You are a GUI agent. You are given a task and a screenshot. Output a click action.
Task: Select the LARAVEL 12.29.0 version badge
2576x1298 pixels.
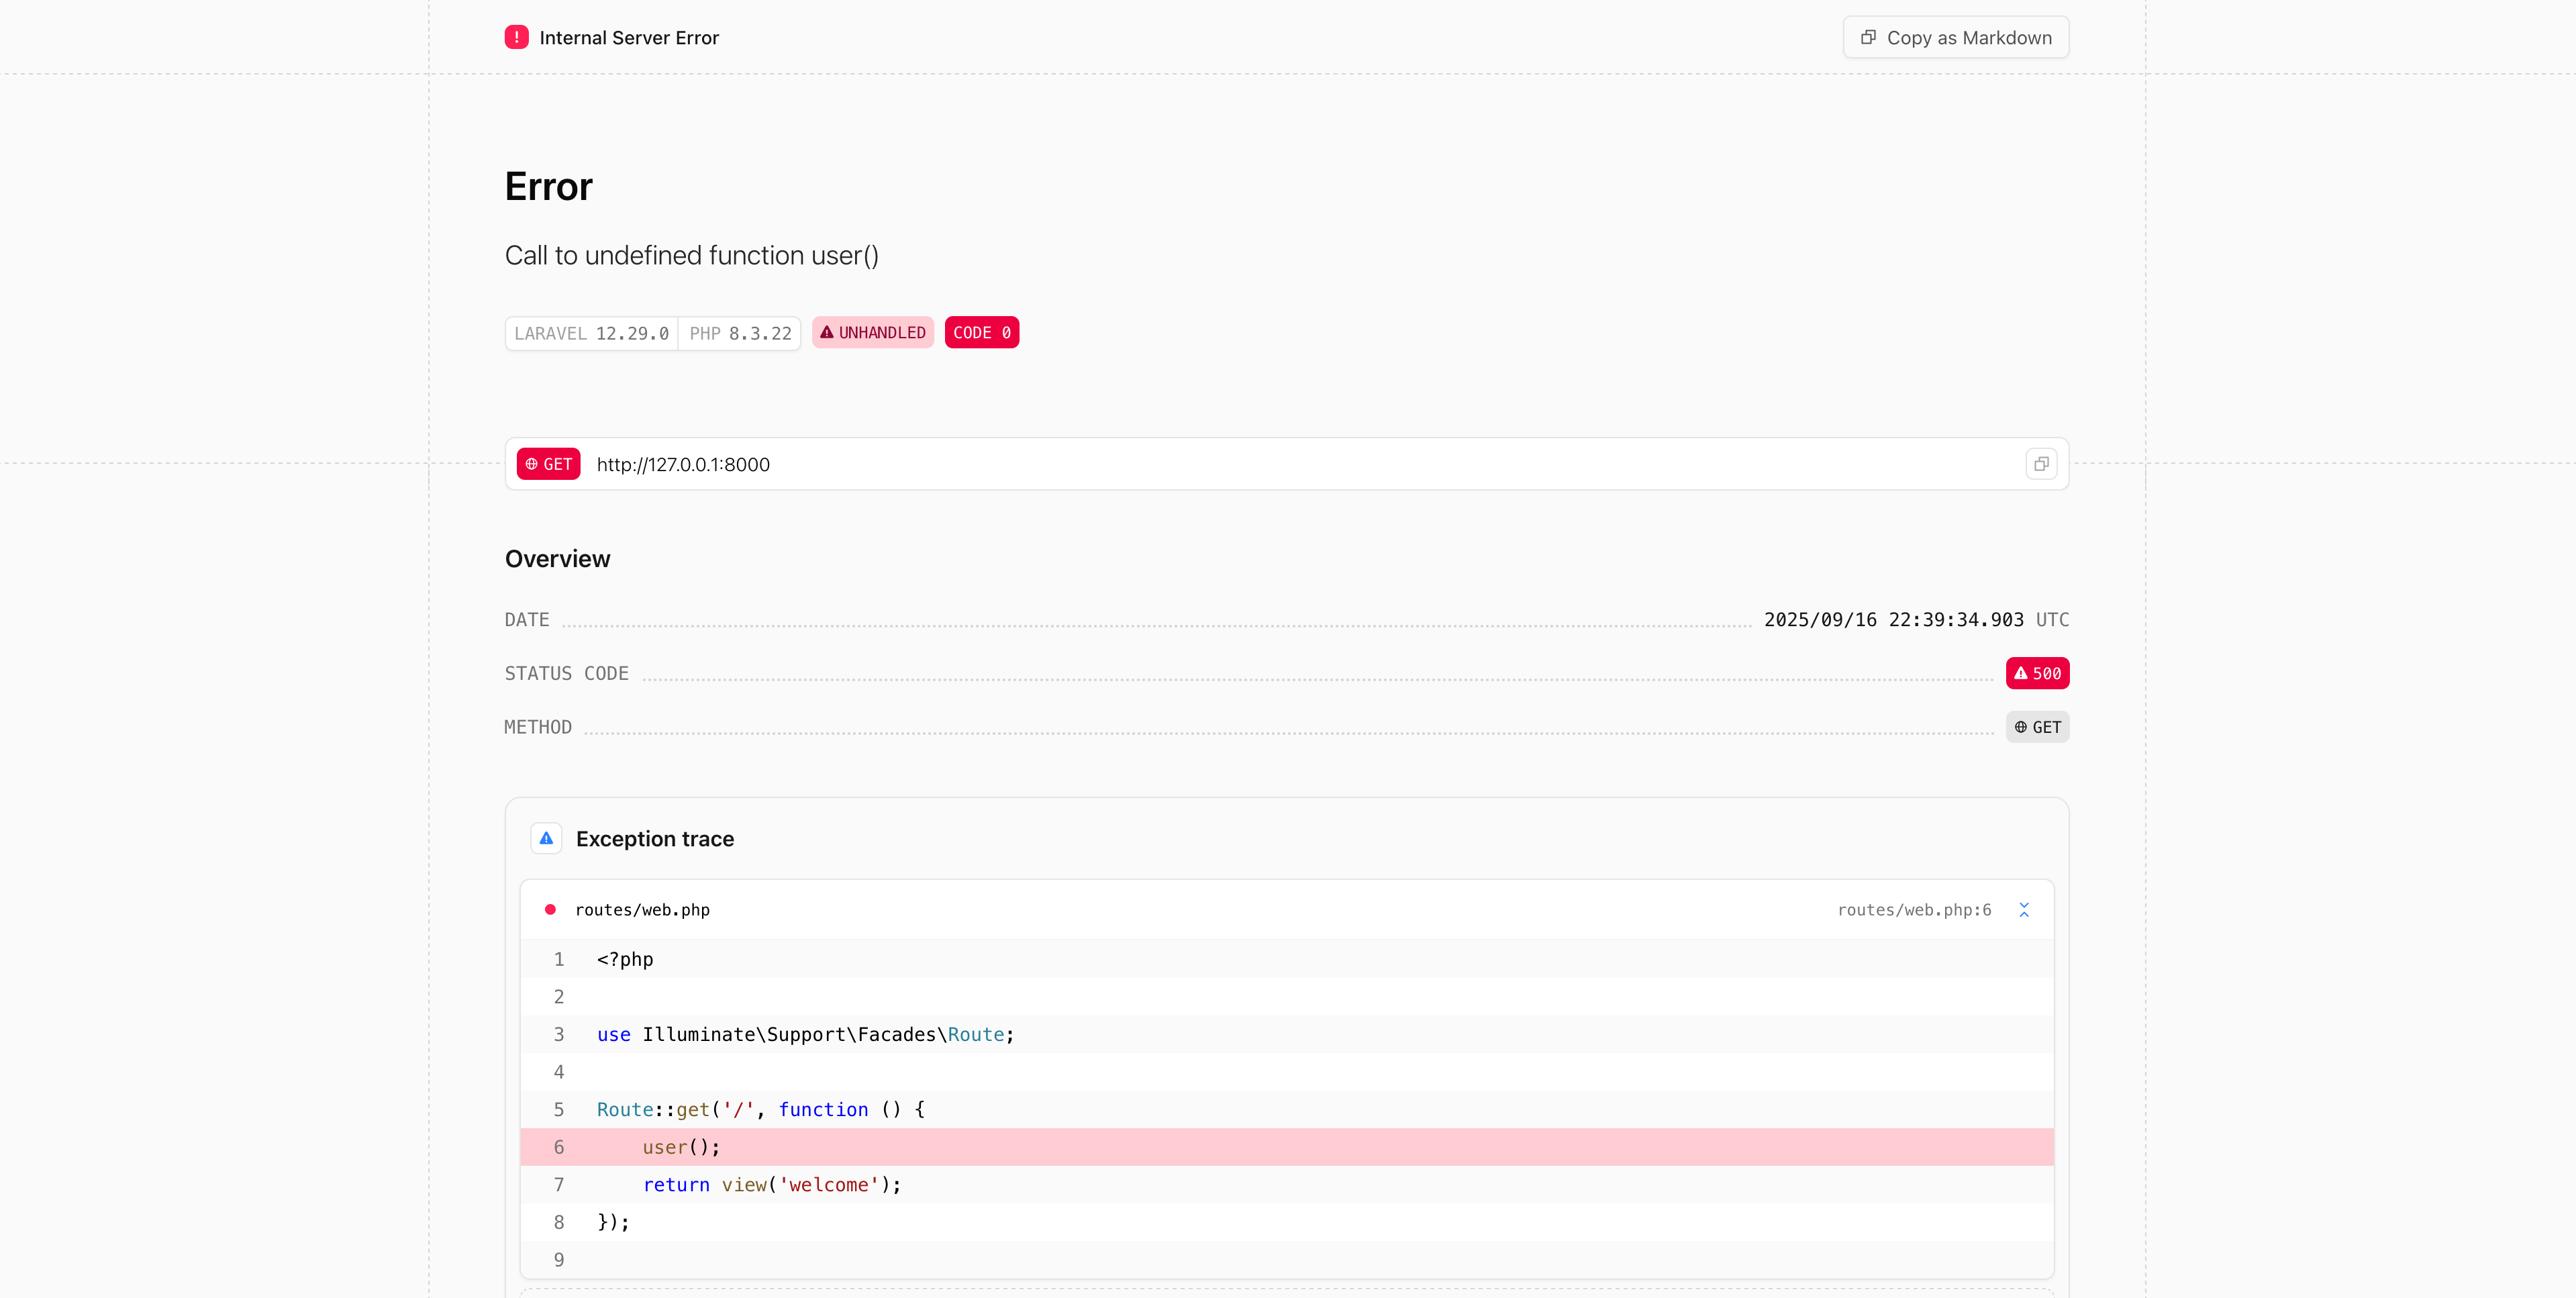[591, 333]
